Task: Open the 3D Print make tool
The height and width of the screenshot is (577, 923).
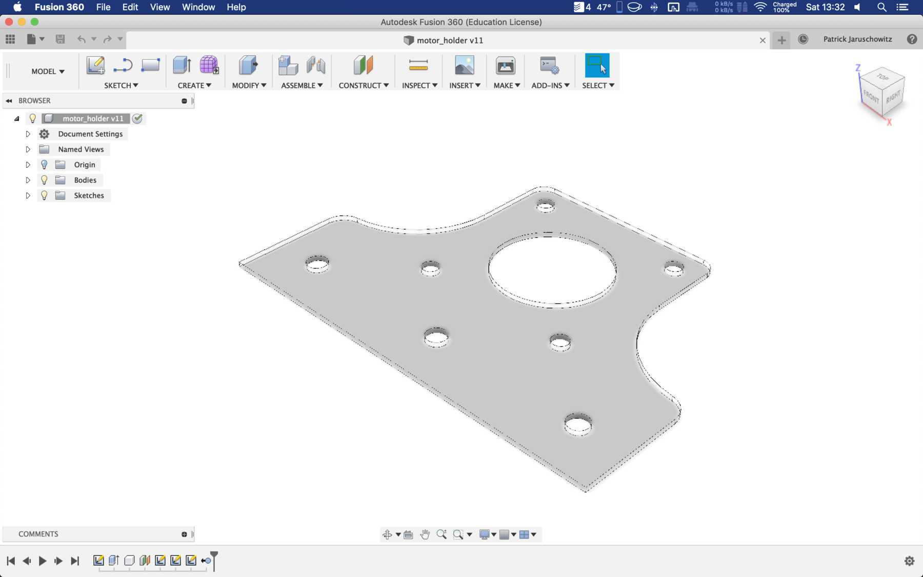Action: pyautogui.click(x=506, y=66)
